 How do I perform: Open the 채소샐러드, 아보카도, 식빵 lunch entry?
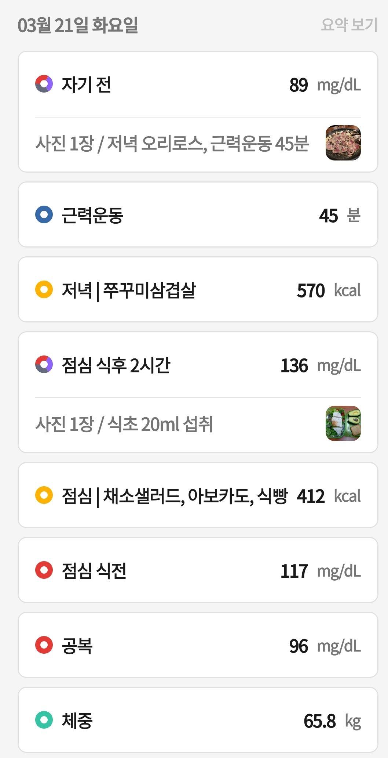tap(198, 495)
